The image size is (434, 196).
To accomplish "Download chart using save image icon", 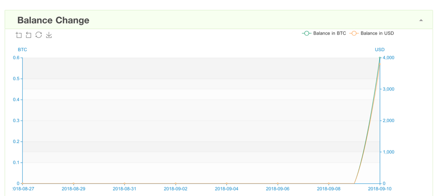I will point(49,35).
